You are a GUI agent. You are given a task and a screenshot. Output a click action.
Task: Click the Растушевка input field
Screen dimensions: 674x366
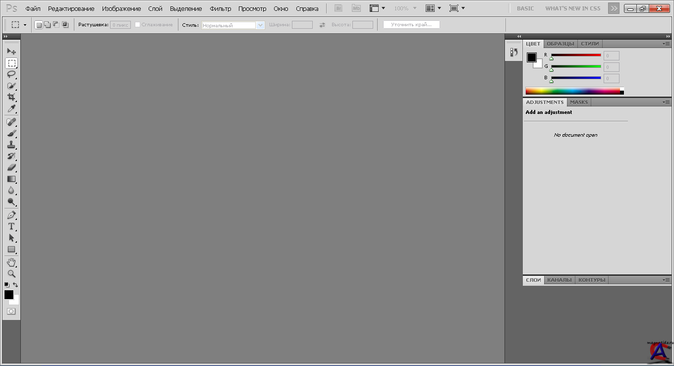pos(120,25)
